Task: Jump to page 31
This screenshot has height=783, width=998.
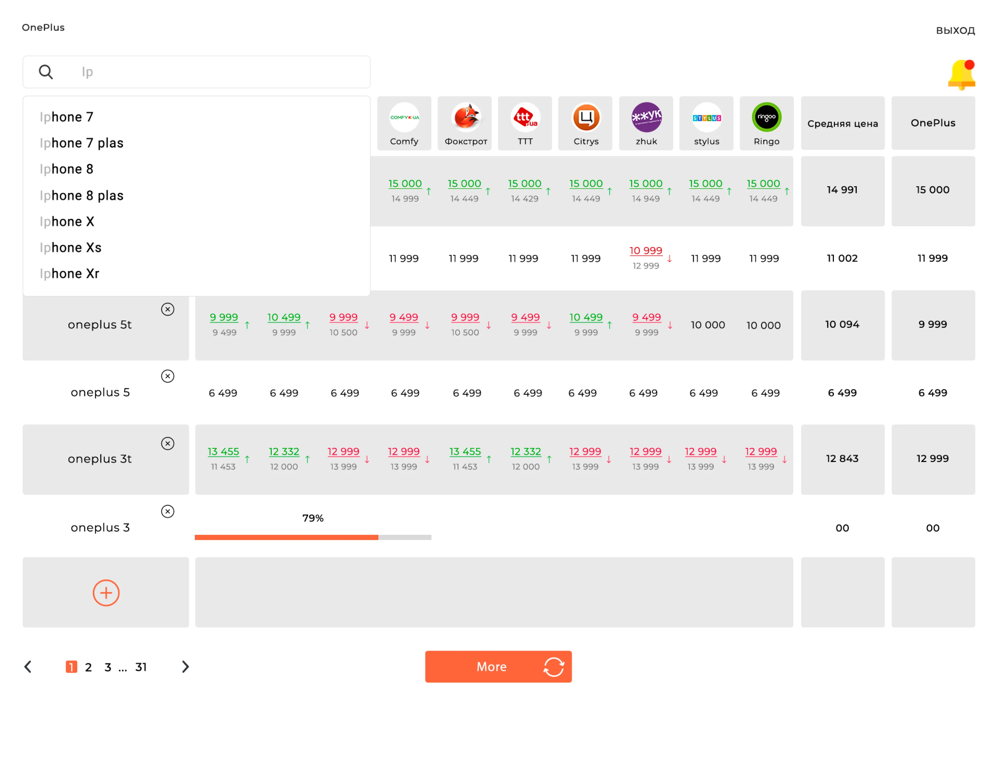Action: [x=141, y=667]
